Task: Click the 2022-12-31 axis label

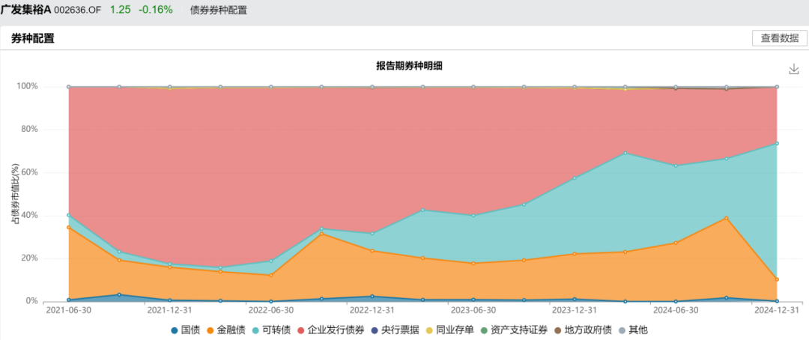Action: [372, 310]
